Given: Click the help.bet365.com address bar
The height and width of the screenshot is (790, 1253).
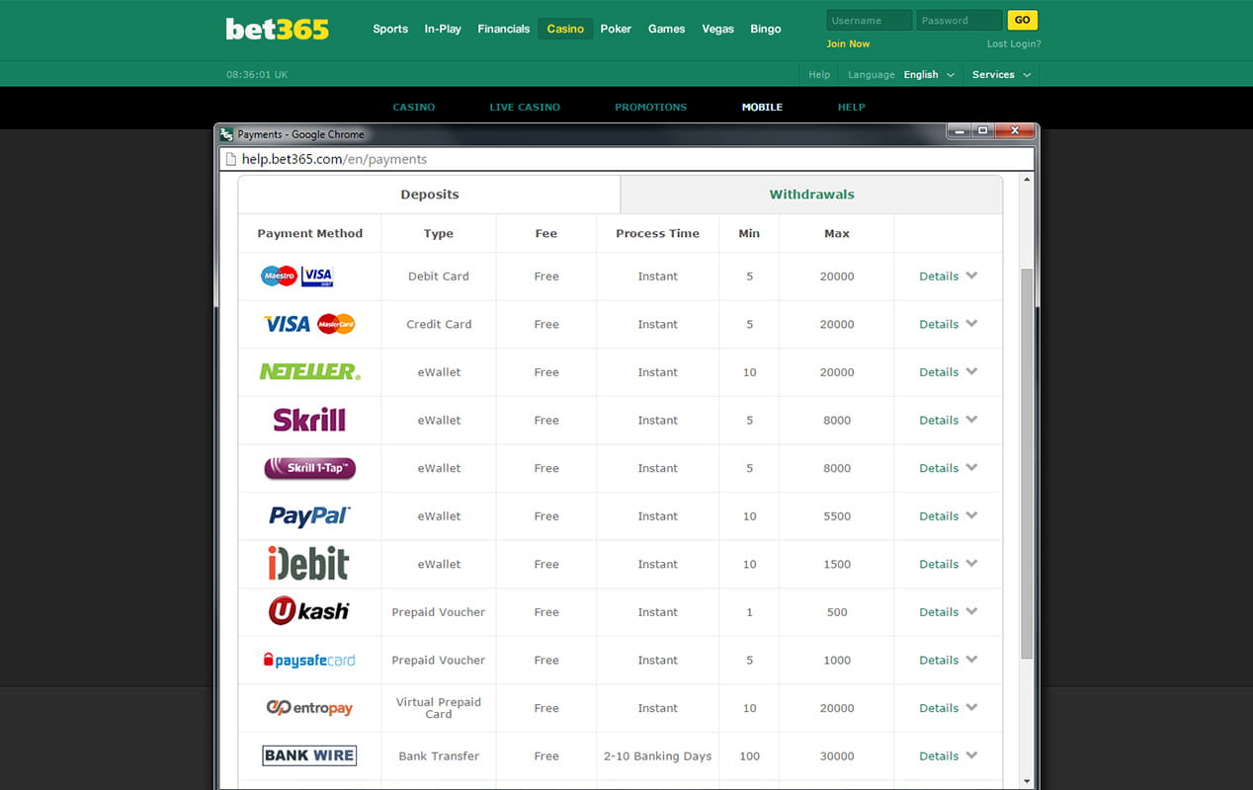Looking at the screenshot, I should pyautogui.click(x=627, y=159).
